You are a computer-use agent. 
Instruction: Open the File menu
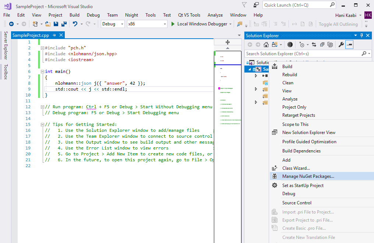click(x=7, y=15)
